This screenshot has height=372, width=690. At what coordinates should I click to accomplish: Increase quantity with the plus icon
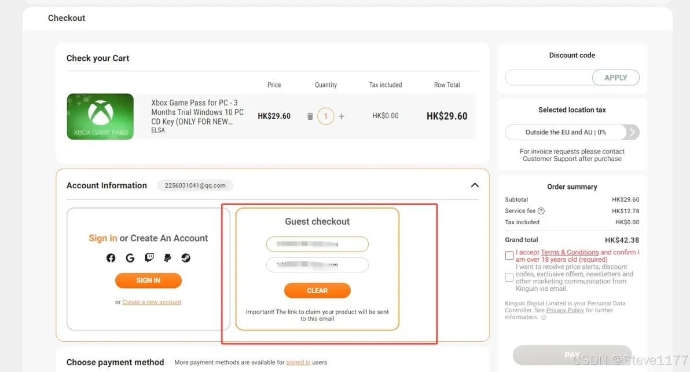point(342,116)
